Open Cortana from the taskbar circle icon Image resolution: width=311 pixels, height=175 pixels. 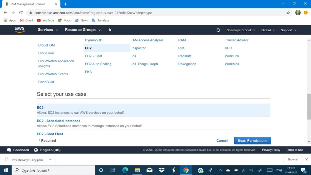point(101,170)
